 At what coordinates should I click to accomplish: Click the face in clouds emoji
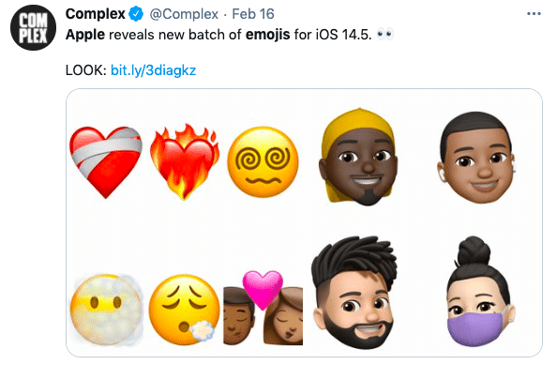point(106,310)
